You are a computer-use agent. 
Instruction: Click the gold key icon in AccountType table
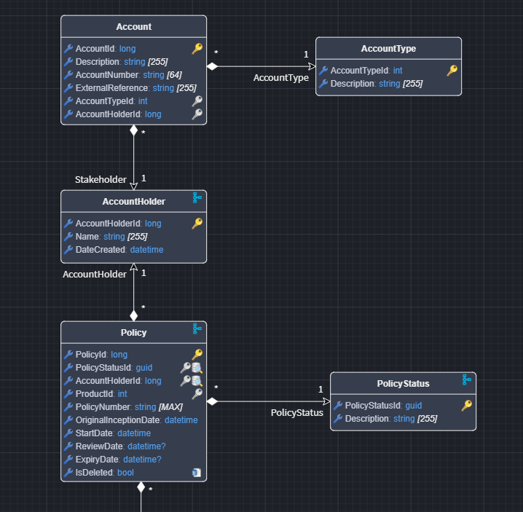click(x=452, y=71)
